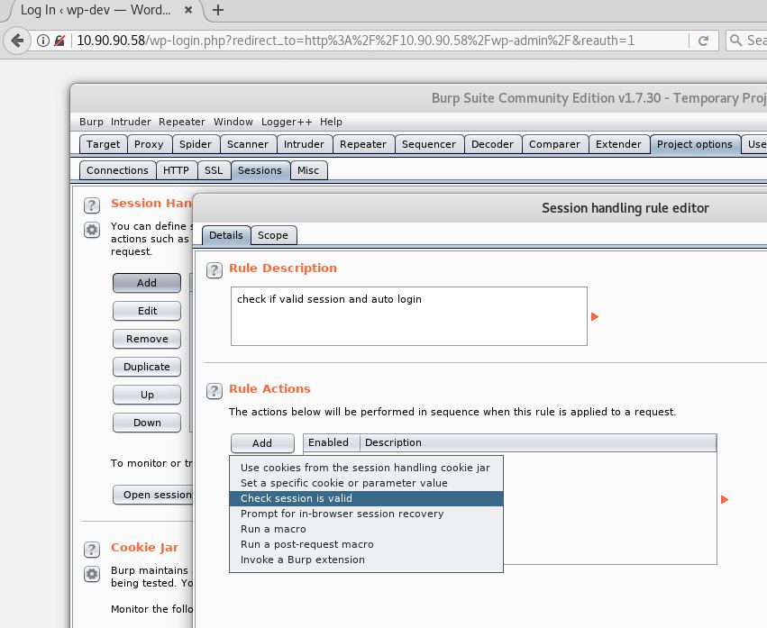
Task: Choose Invoke a Burp extension
Action: (x=366, y=560)
